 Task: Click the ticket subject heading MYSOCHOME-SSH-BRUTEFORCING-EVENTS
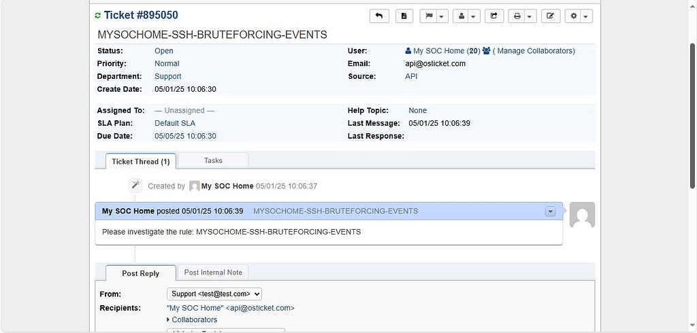(x=212, y=35)
